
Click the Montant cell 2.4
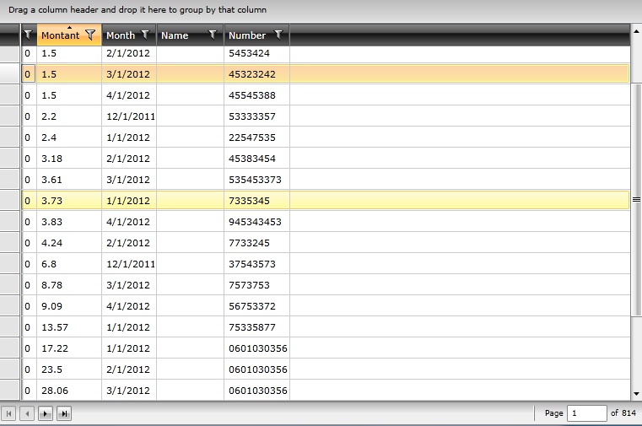point(69,138)
